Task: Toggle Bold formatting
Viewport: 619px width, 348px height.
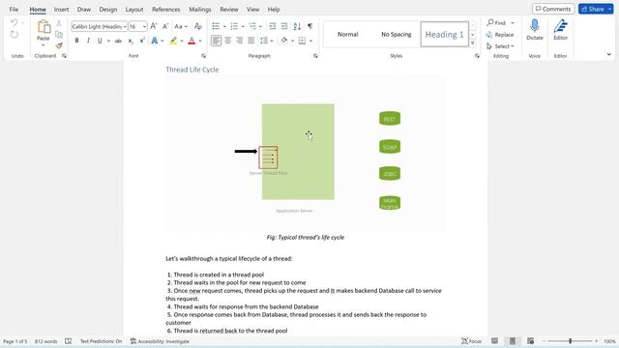Action: pyautogui.click(x=76, y=41)
